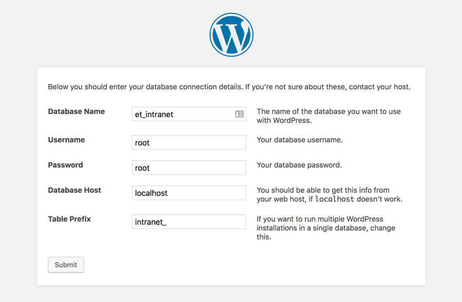Click into the Username input field

click(x=188, y=142)
